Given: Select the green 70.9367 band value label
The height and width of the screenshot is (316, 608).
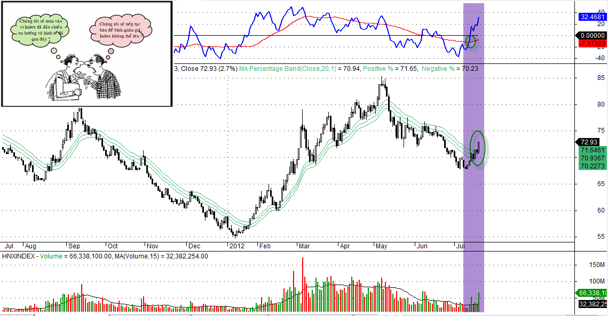Looking at the screenshot, I should point(593,158).
